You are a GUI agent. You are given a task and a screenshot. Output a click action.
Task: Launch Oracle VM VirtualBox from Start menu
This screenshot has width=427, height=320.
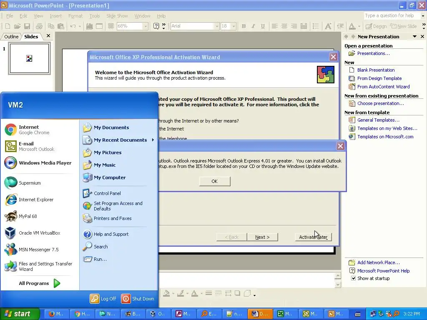coord(39,233)
